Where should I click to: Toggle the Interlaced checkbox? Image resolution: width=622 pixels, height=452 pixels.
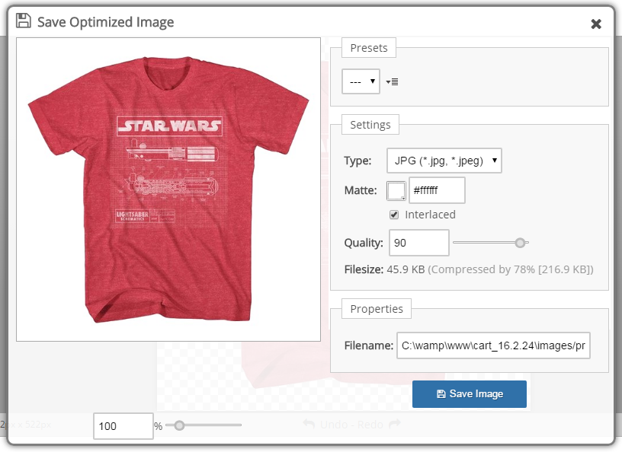click(394, 215)
